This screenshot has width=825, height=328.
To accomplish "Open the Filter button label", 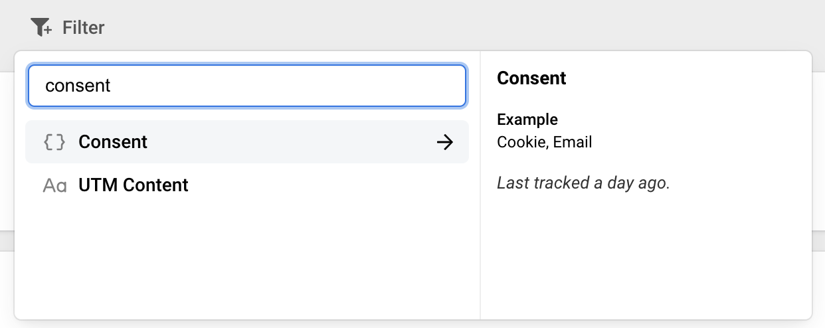I will [83, 28].
